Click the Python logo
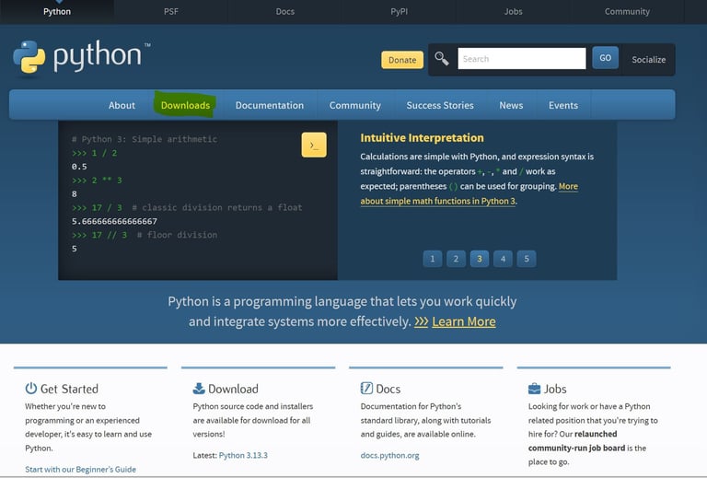Image resolution: width=707 pixels, height=478 pixels. point(81,57)
